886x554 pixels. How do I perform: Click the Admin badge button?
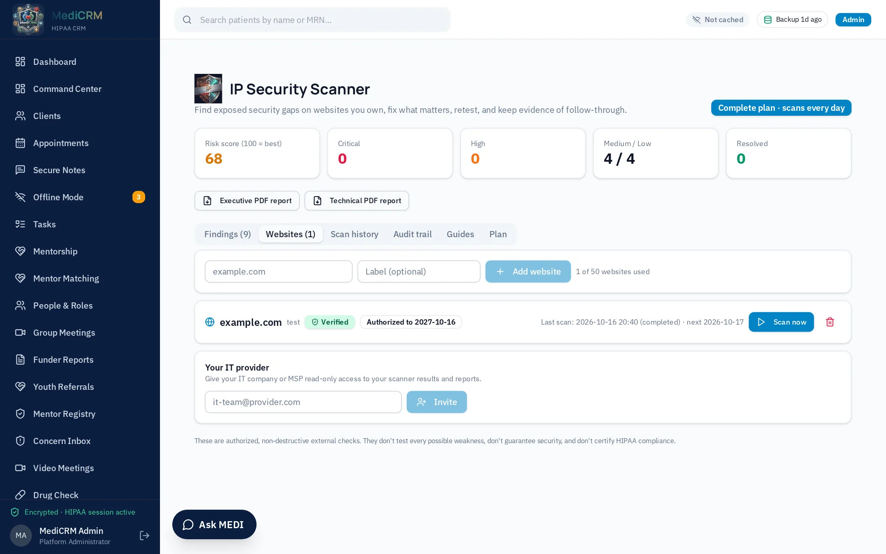coord(853,20)
